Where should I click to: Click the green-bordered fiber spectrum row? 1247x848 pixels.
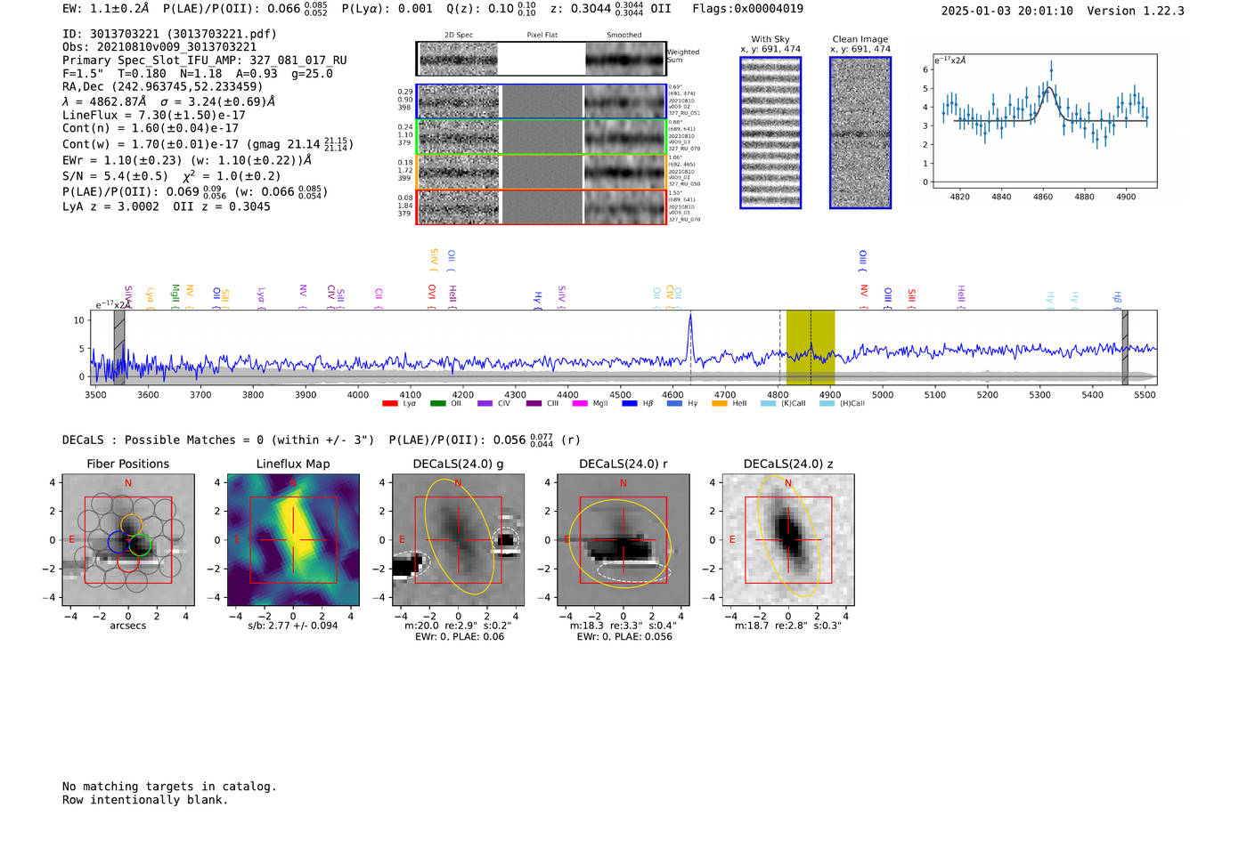541,137
